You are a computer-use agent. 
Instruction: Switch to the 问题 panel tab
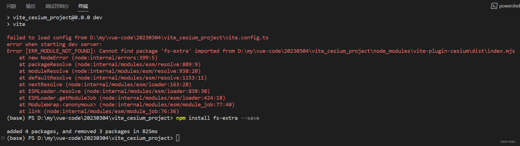click(11, 6)
